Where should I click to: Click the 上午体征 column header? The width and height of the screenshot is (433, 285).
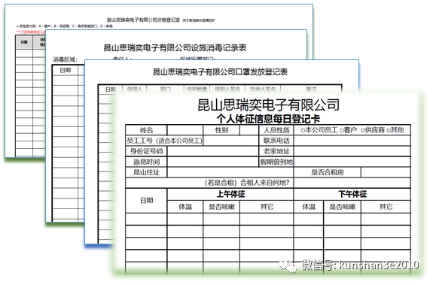230,194
